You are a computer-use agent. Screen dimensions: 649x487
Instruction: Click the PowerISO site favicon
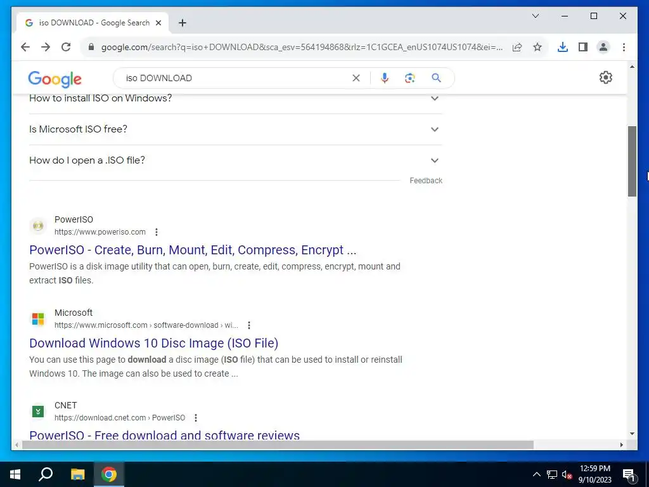pos(38,226)
